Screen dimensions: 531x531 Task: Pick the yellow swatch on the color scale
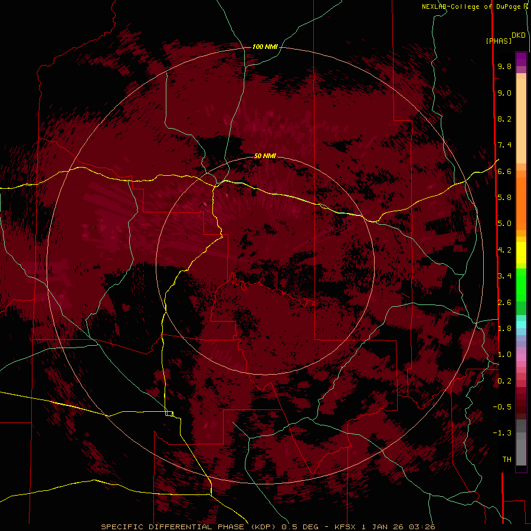click(x=521, y=253)
